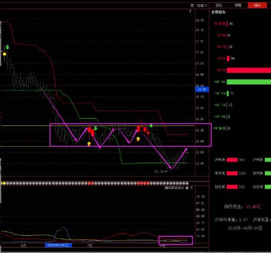Click the 67.51 indicator axis value
The height and width of the screenshot is (253, 271).
point(200,203)
